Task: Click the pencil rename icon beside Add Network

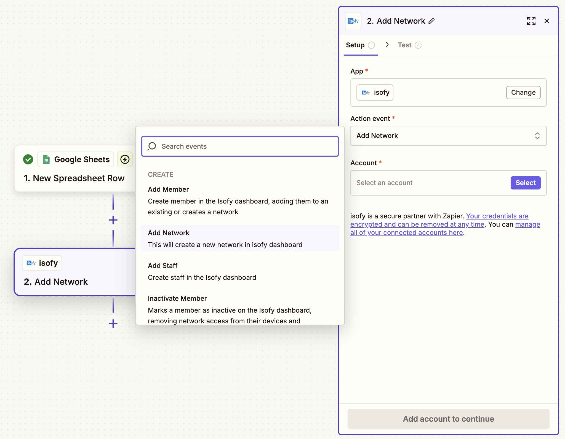Action: (432, 21)
